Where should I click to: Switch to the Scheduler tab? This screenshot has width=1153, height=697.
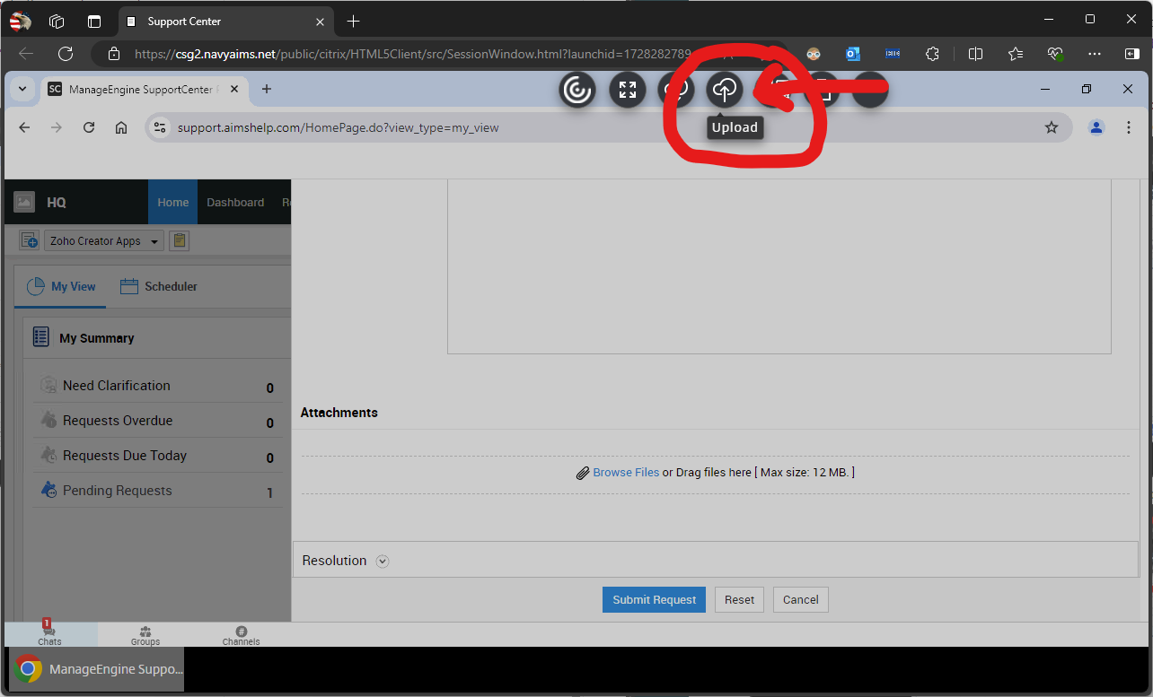coord(159,286)
